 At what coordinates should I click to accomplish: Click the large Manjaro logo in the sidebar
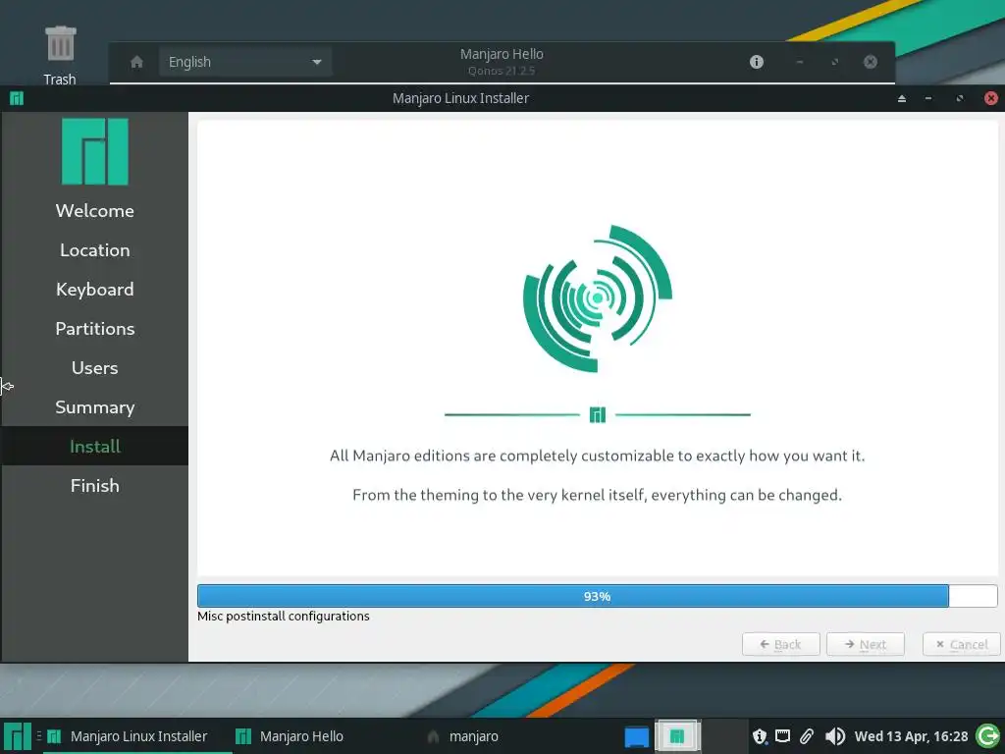tap(95, 152)
